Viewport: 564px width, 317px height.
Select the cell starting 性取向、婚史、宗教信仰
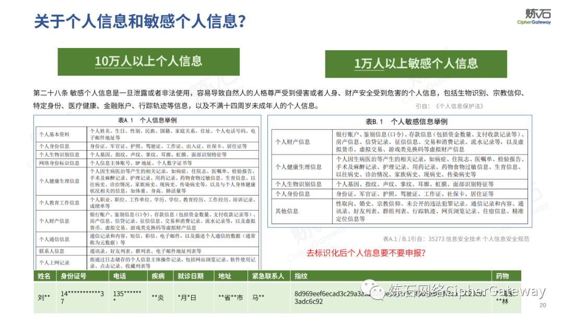430,211
